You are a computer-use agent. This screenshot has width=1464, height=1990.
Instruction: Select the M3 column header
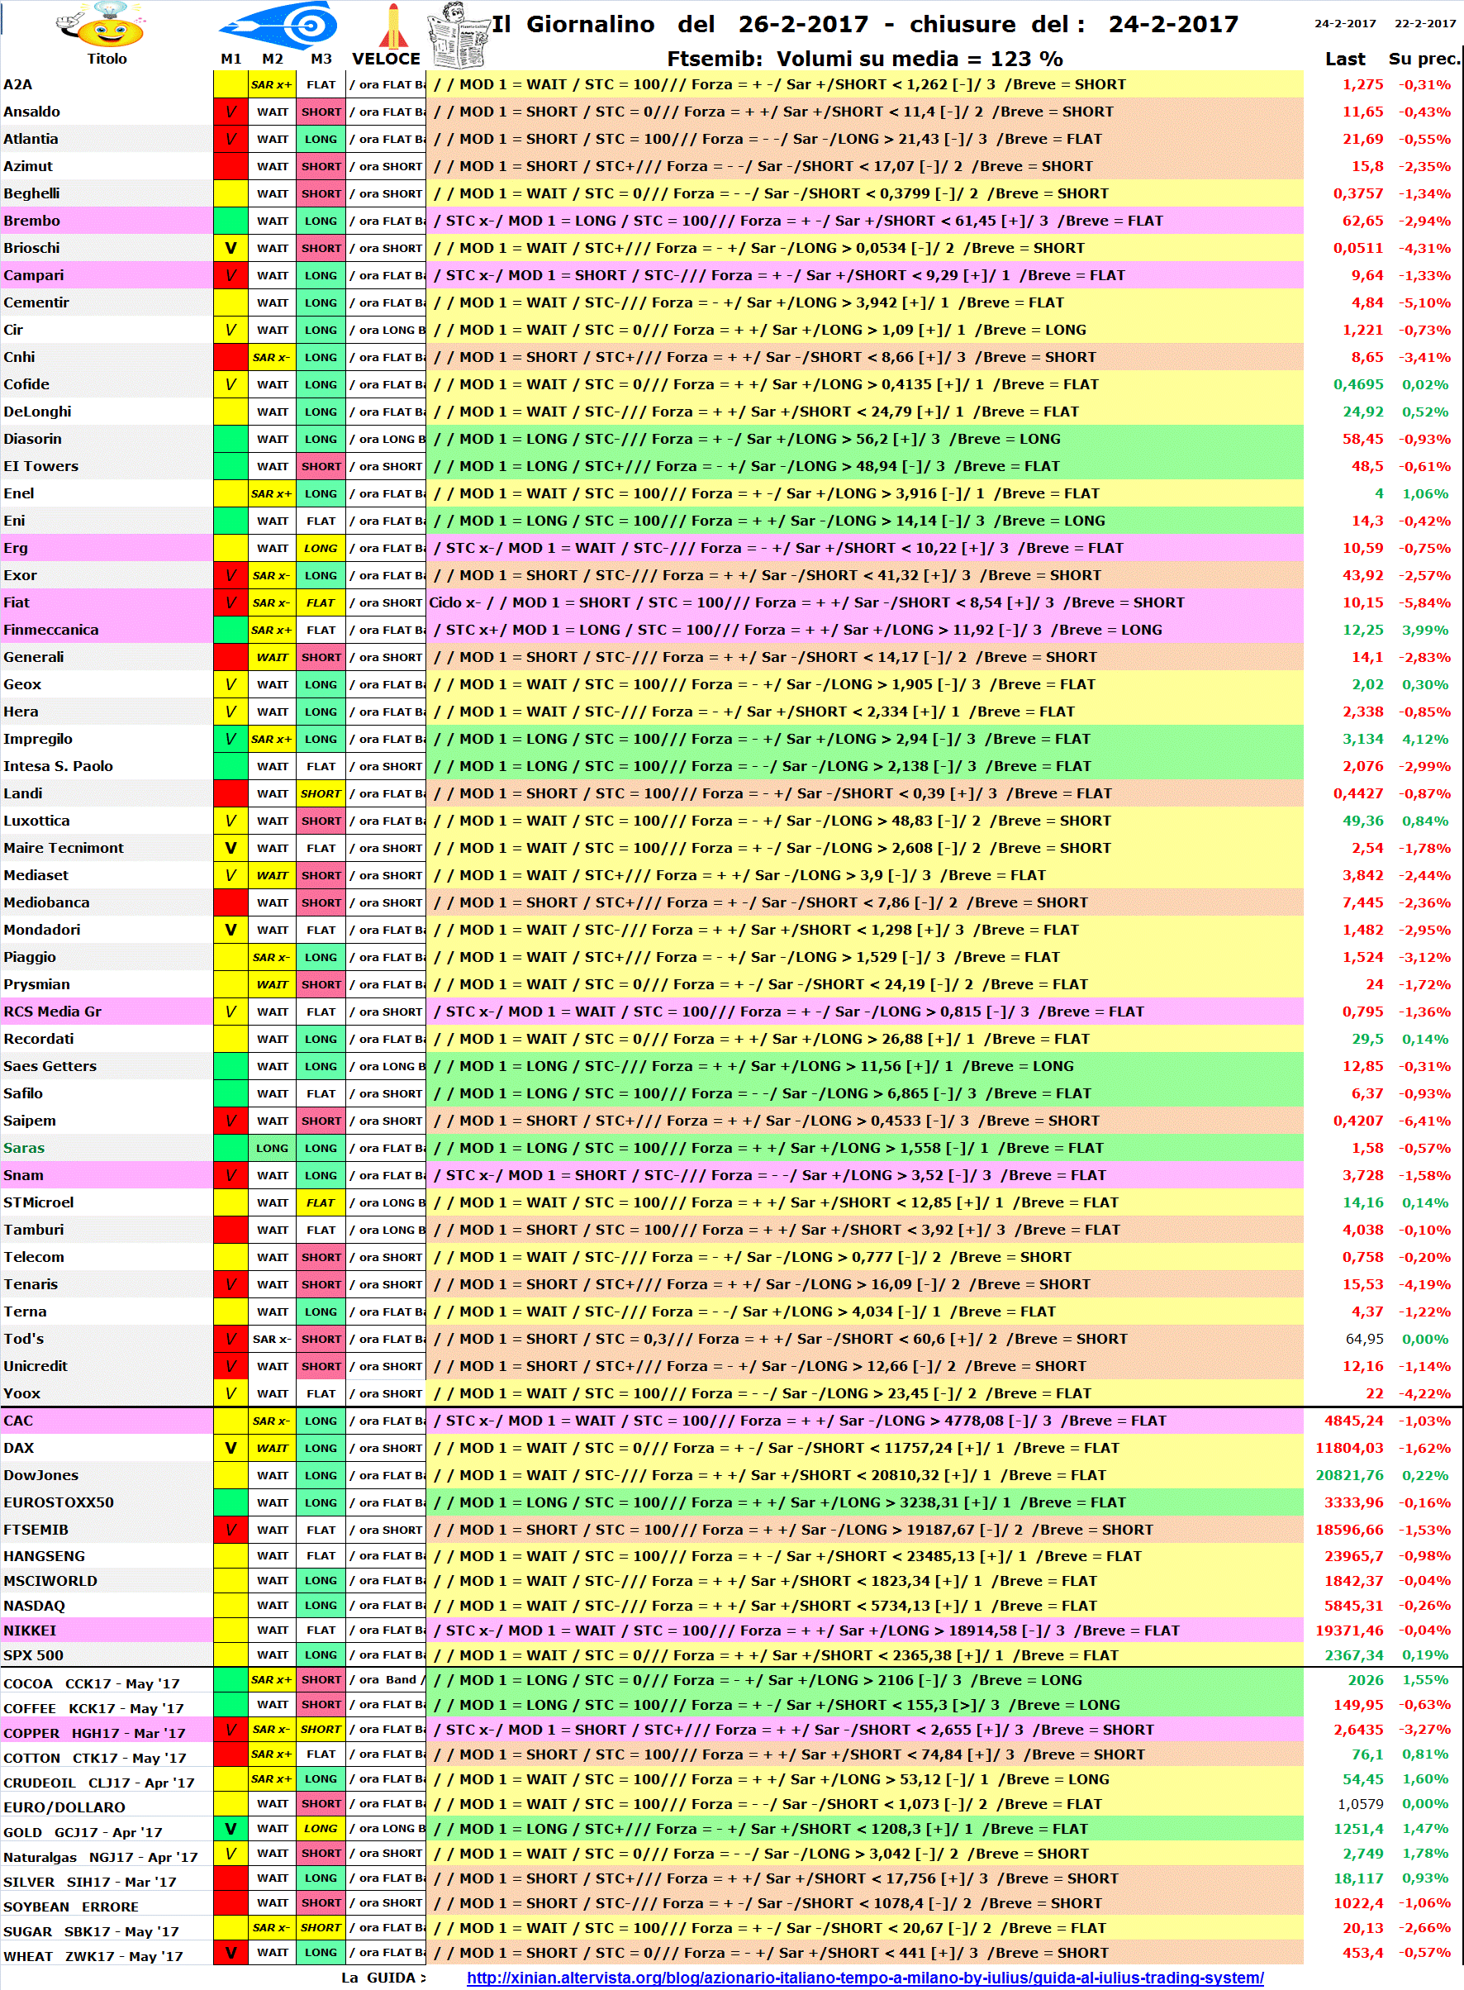[321, 59]
